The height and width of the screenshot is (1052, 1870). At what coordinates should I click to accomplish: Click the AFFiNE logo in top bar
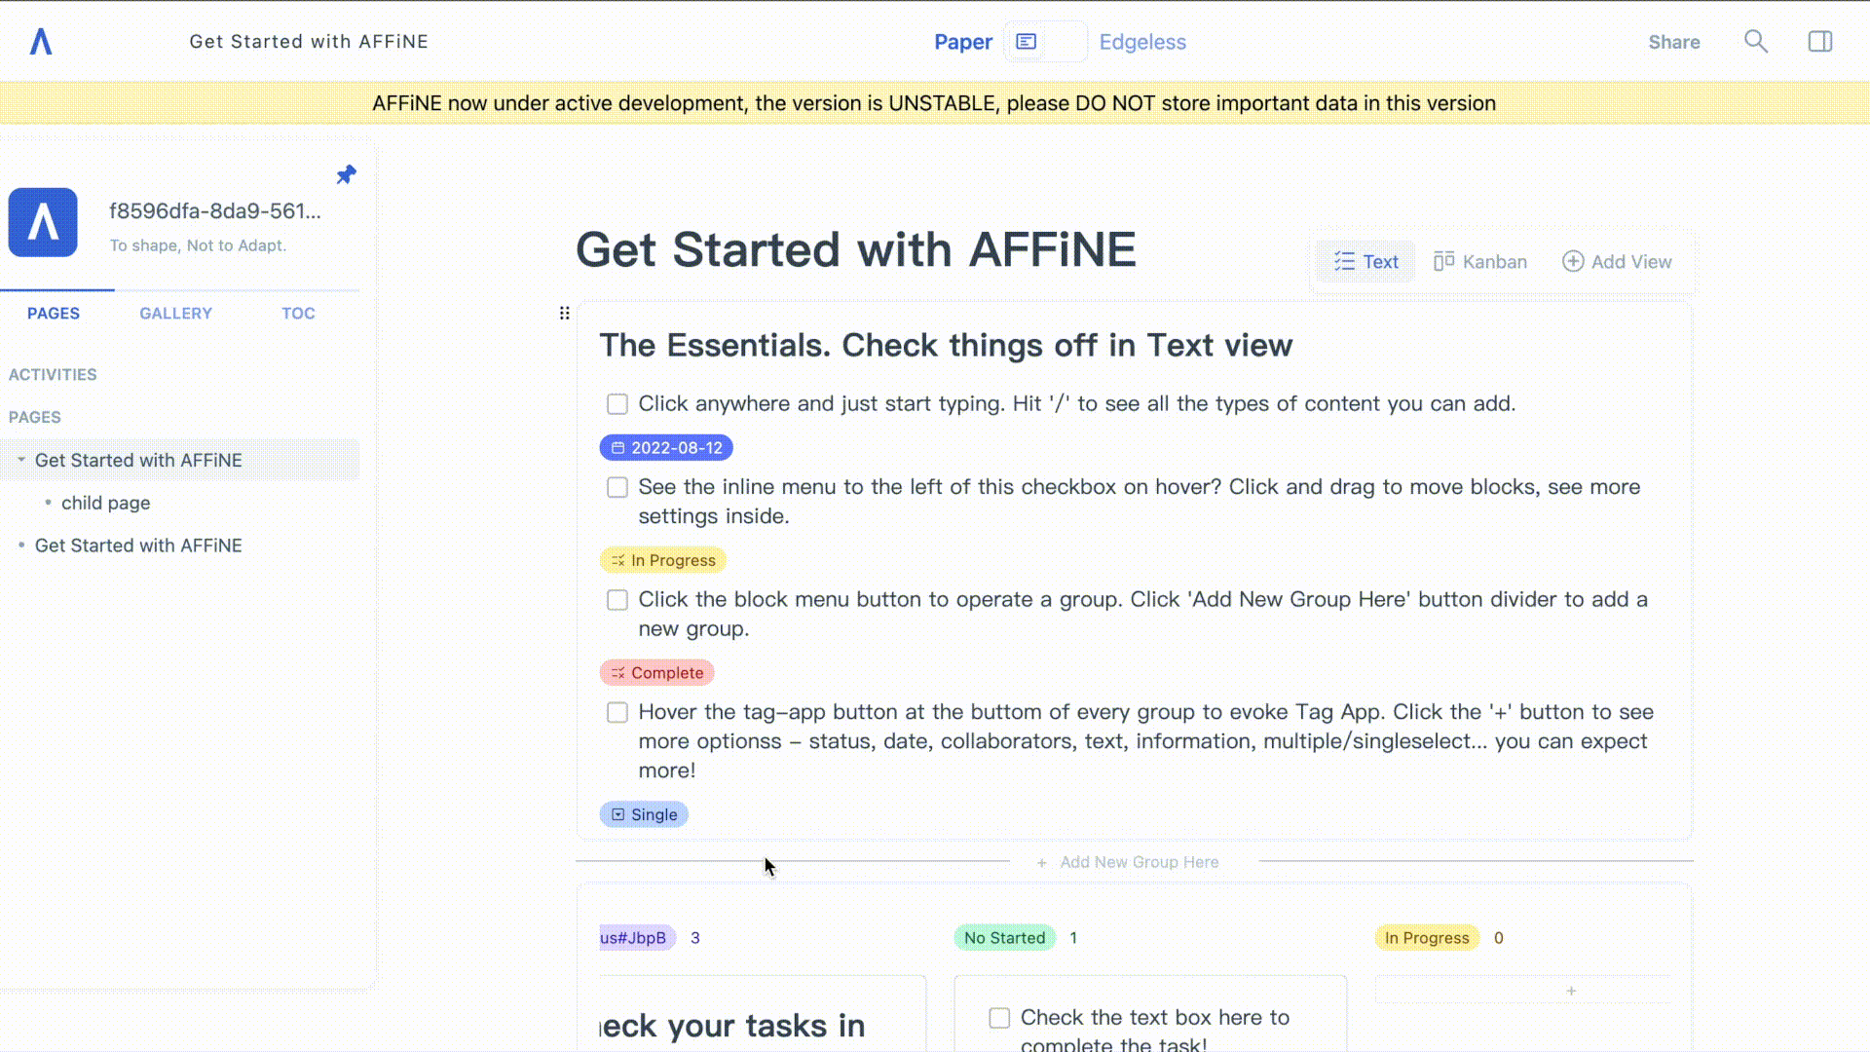pyautogui.click(x=41, y=42)
